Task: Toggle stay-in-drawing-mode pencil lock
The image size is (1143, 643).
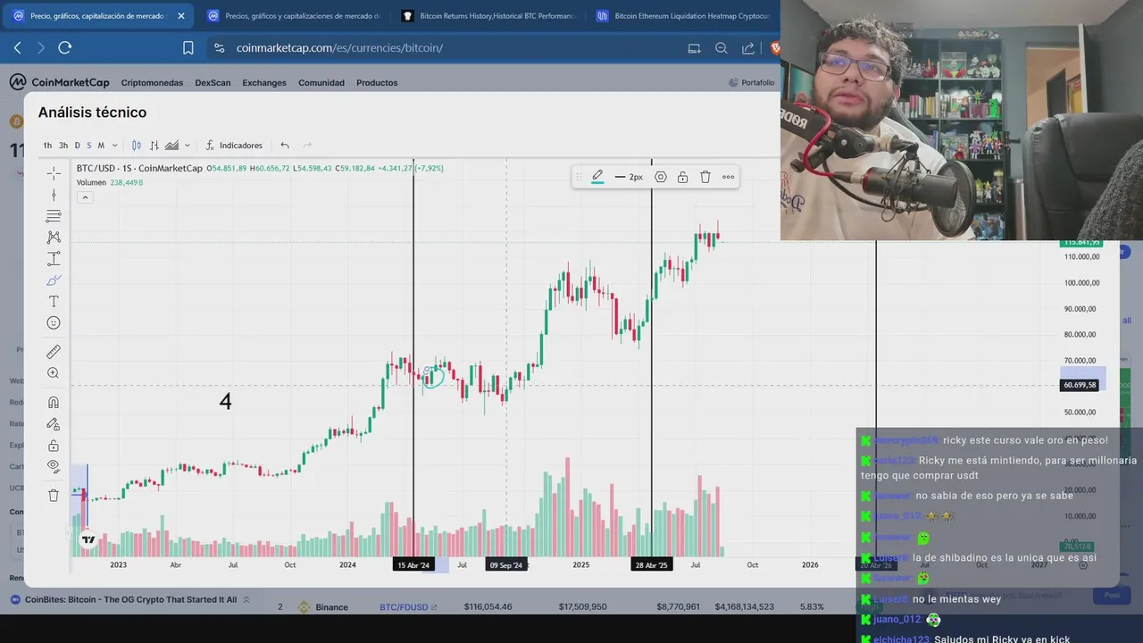Action: tap(54, 424)
